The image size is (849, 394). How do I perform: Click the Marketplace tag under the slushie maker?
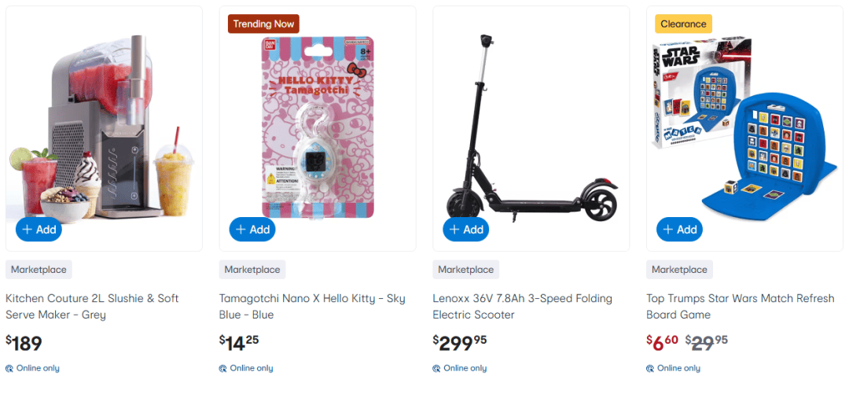pyautogui.click(x=39, y=270)
